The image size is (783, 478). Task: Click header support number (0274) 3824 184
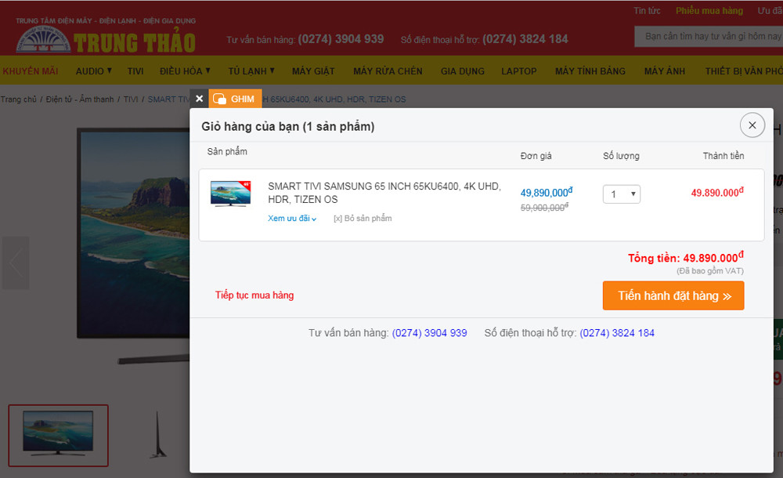coord(525,39)
